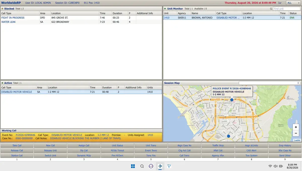Open battery status tray icon

click(281, 166)
